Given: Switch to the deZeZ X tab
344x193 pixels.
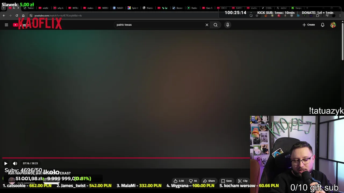Looking at the screenshot, I should pos(281,8).
